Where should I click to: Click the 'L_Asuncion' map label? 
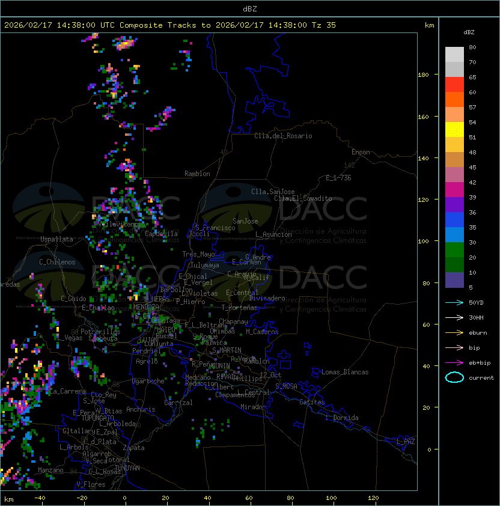pos(273,234)
